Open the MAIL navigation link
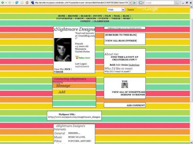Image resolution: width=193 pixels, height=144 pixels. pos(117,16)
